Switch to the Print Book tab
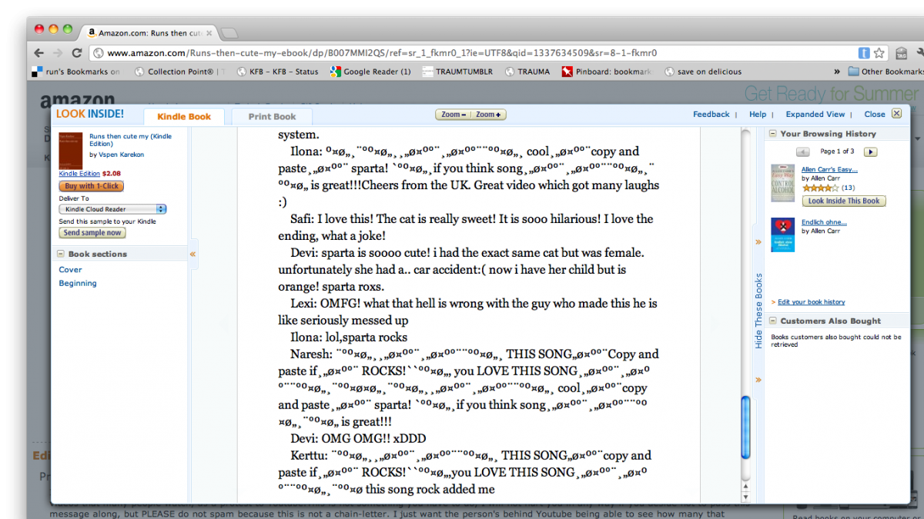 click(x=272, y=117)
